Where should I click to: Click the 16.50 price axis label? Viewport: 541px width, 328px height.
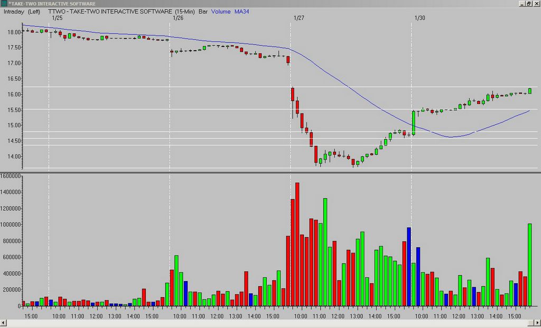click(14, 79)
